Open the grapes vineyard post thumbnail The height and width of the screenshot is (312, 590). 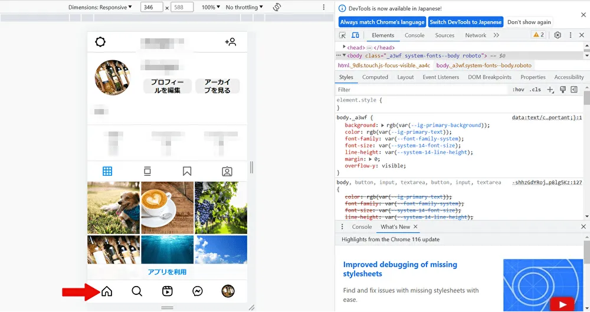(221, 208)
